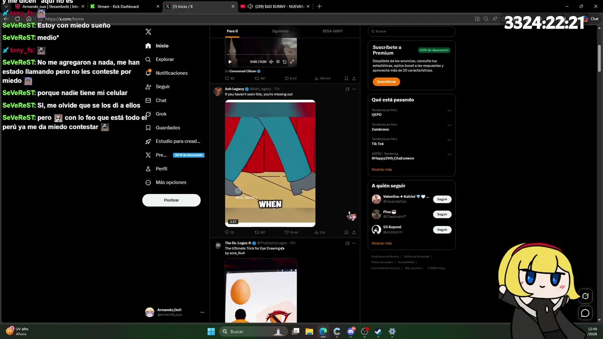Open the Explorar search page
Image resolution: width=603 pixels, height=339 pixels.
[160, 59]
